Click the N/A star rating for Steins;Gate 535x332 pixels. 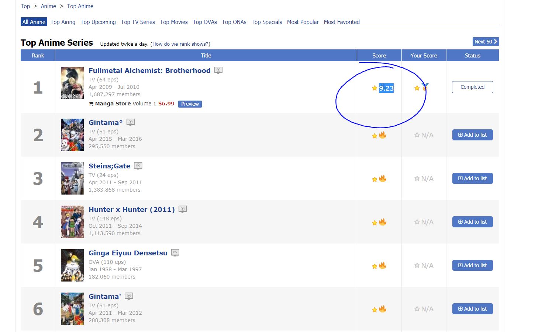point(424,178)
